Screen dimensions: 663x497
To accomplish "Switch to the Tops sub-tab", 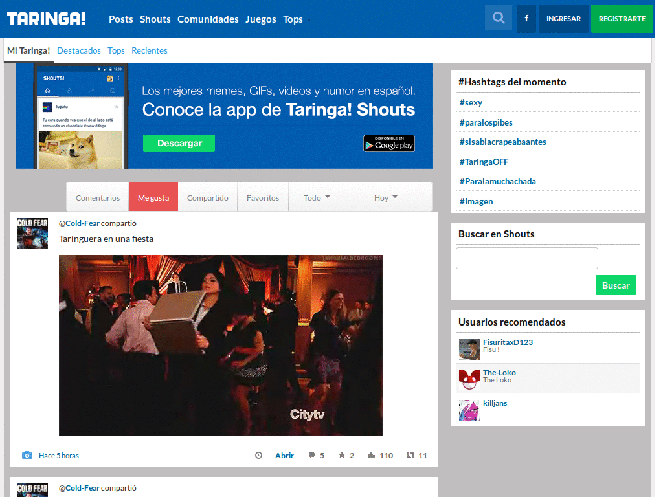I will (x=116, y=50).
